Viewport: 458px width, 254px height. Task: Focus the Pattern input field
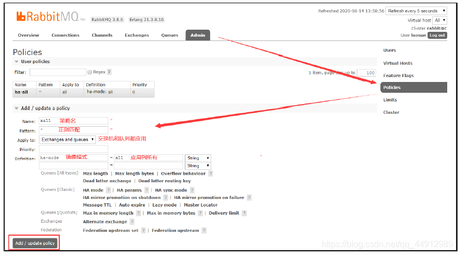click(74, 130)
